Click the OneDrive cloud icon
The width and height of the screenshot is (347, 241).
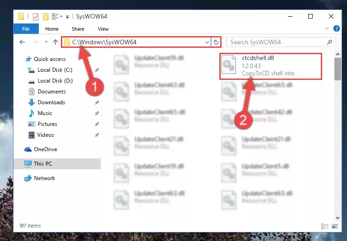28,149
